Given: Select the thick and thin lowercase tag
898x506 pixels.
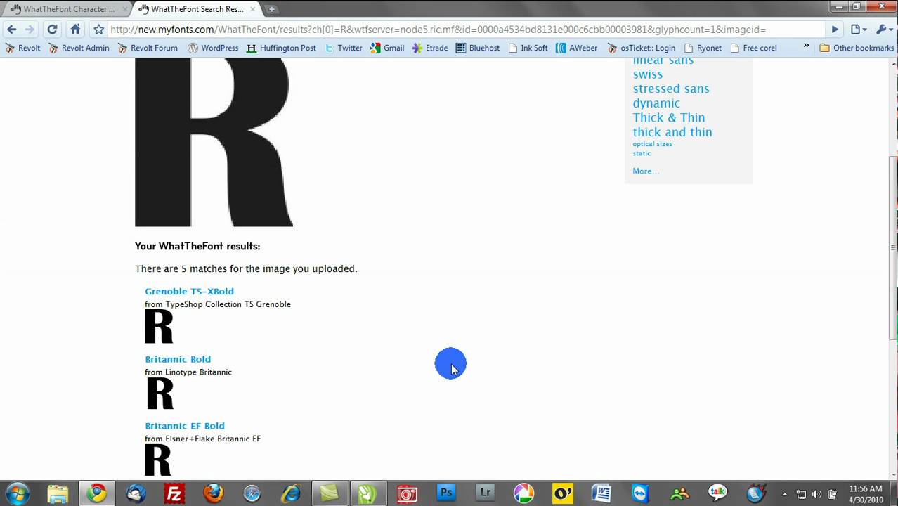Looking at the screenshot, I should tap(672, 132).
